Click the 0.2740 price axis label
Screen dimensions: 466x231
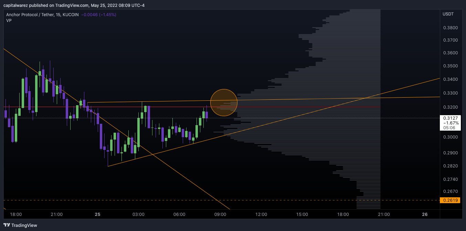point(450,179)
